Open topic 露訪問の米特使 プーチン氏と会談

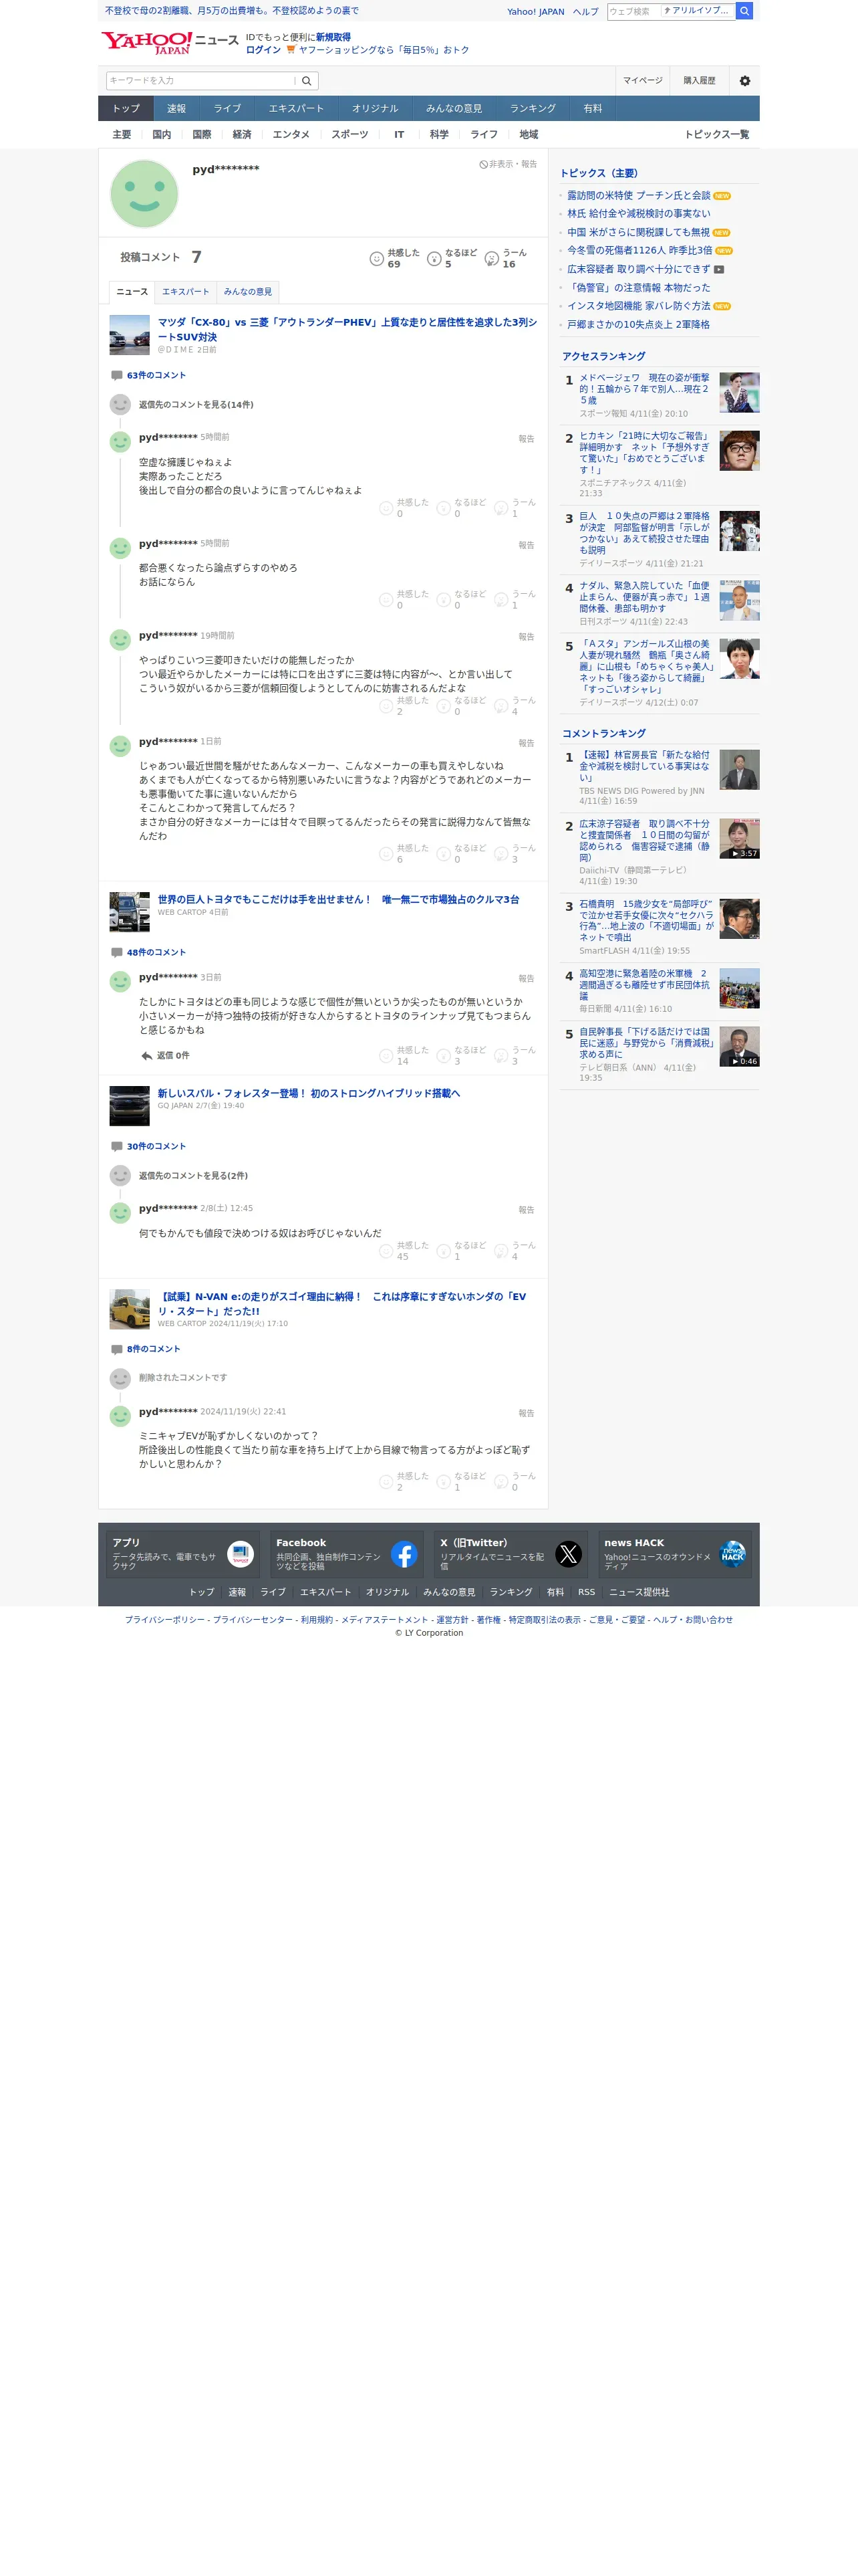(x=639, y=196)
